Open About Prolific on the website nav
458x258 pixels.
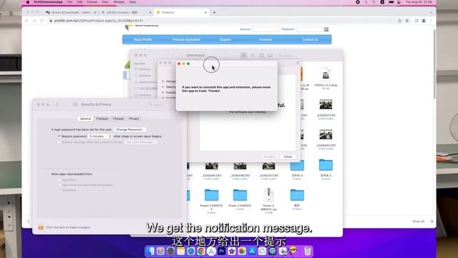click(143, 39)
